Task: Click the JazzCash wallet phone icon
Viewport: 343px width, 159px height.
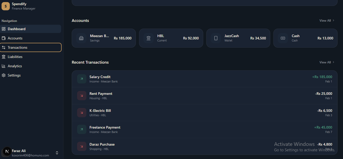Action: (x=216, y=38)
